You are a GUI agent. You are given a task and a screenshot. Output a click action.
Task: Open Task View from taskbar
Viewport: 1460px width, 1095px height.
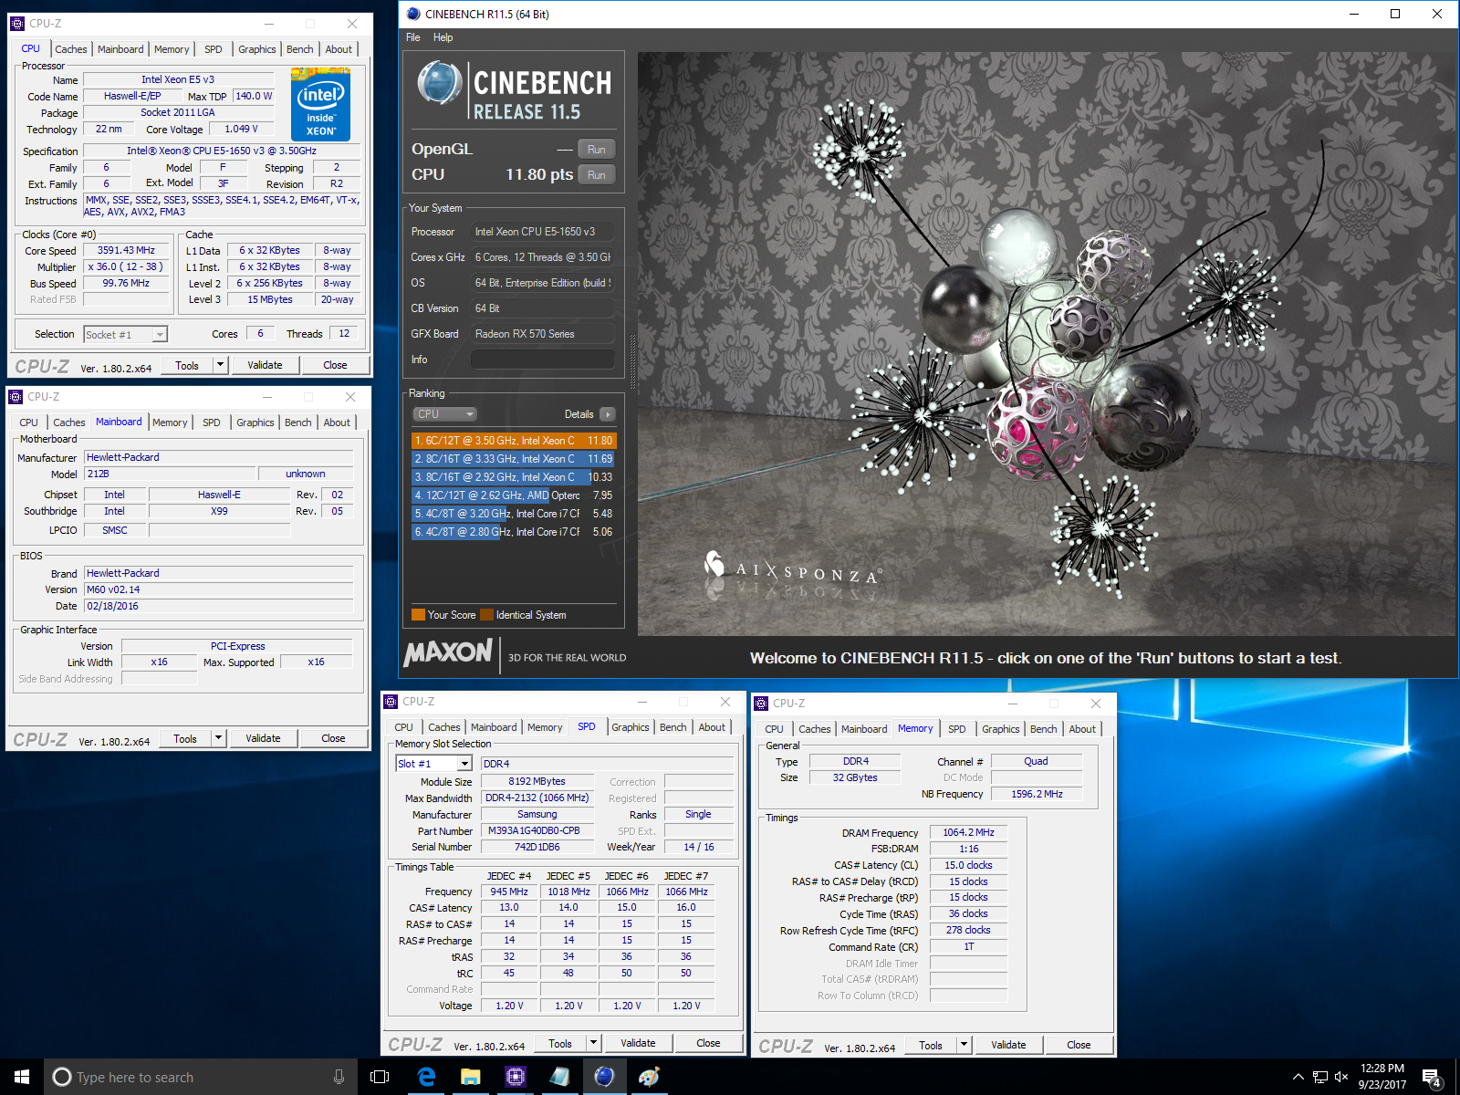(380, 1077)
